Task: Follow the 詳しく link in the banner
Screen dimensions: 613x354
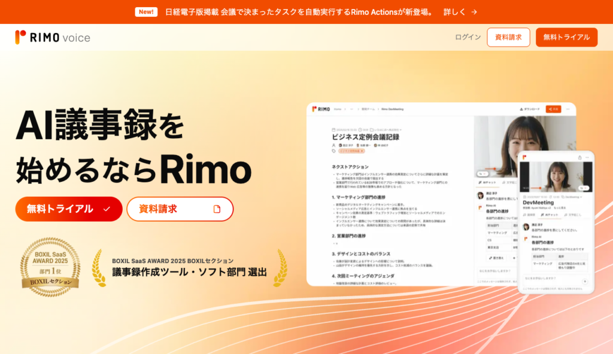Action: click(x=455, y=12)
